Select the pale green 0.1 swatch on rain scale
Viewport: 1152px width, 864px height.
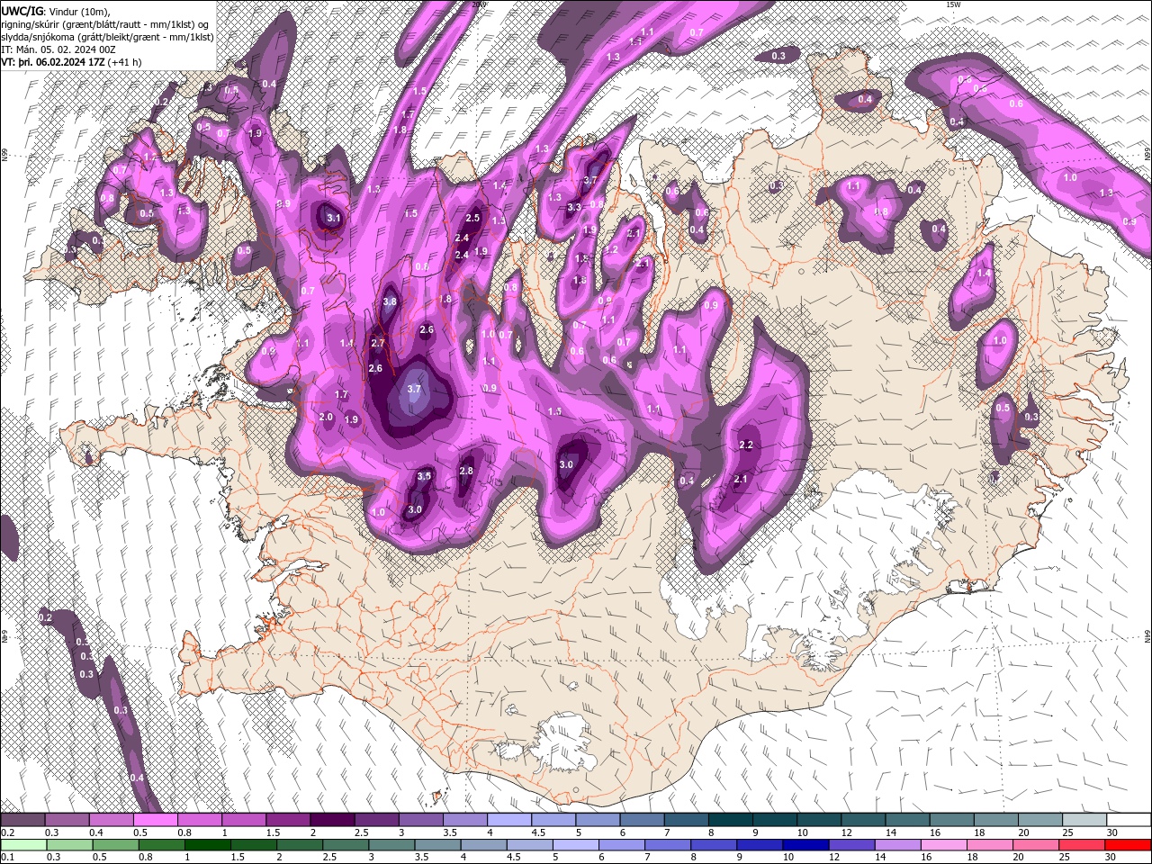(23, 844)
